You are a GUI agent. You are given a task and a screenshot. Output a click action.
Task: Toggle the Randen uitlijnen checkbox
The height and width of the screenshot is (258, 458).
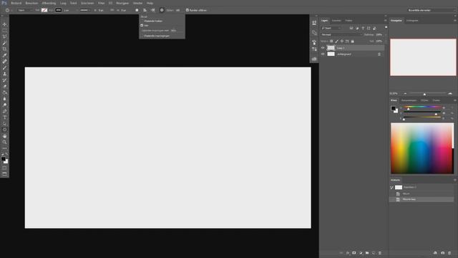click(187, 10)
